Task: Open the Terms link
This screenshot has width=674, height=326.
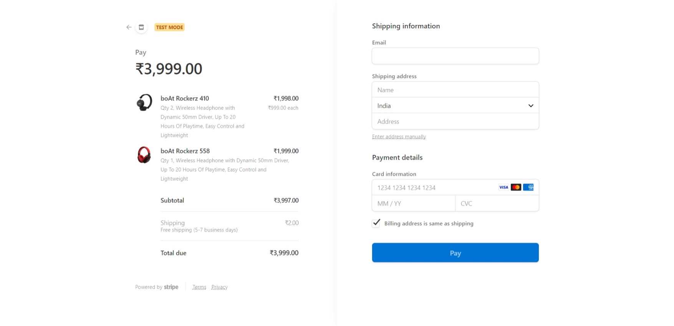Action: [x=199, y=287]
